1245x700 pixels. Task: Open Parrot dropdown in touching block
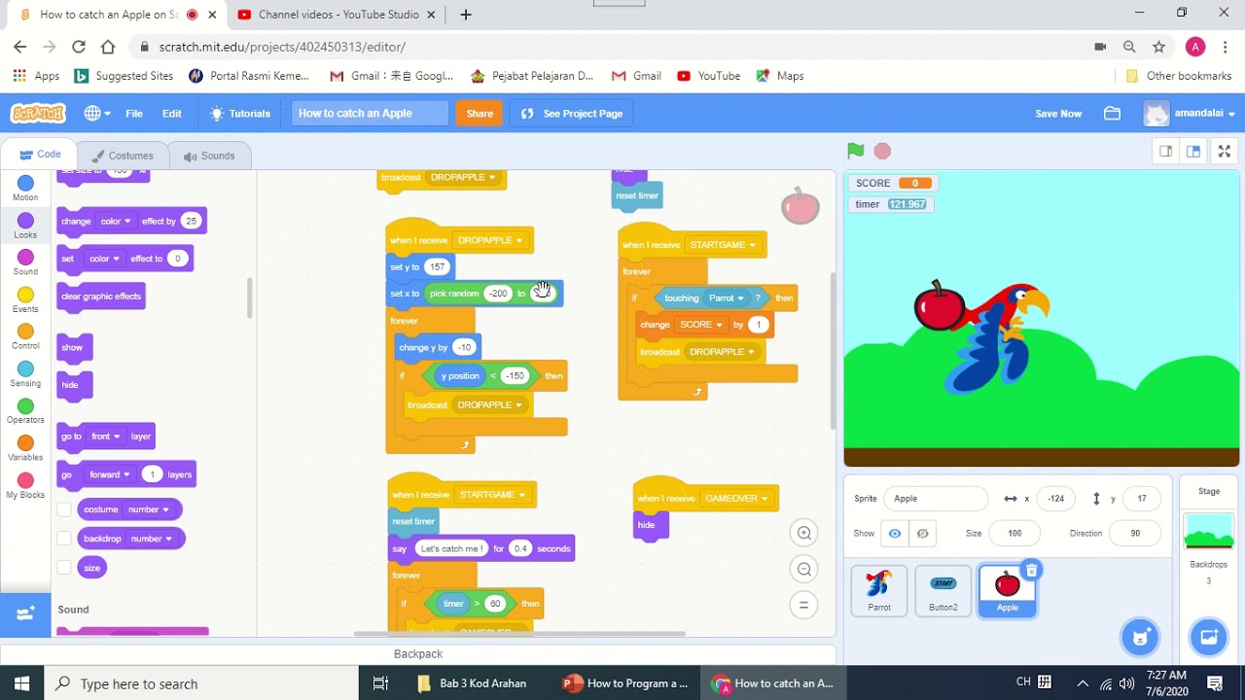[726, 298]
